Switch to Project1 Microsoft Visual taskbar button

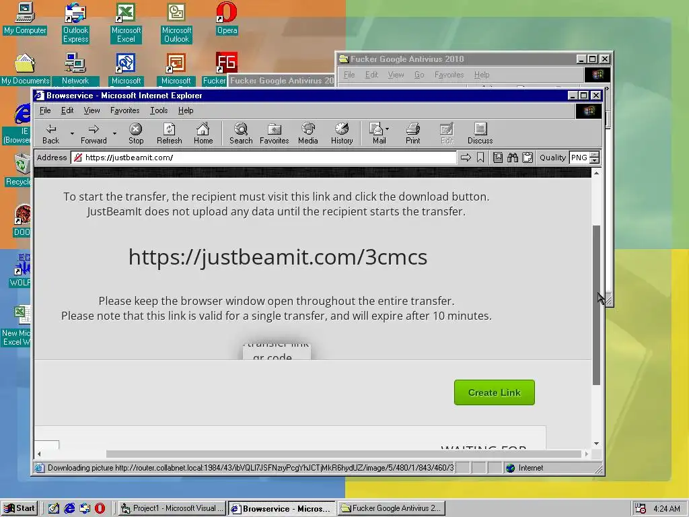172,508
